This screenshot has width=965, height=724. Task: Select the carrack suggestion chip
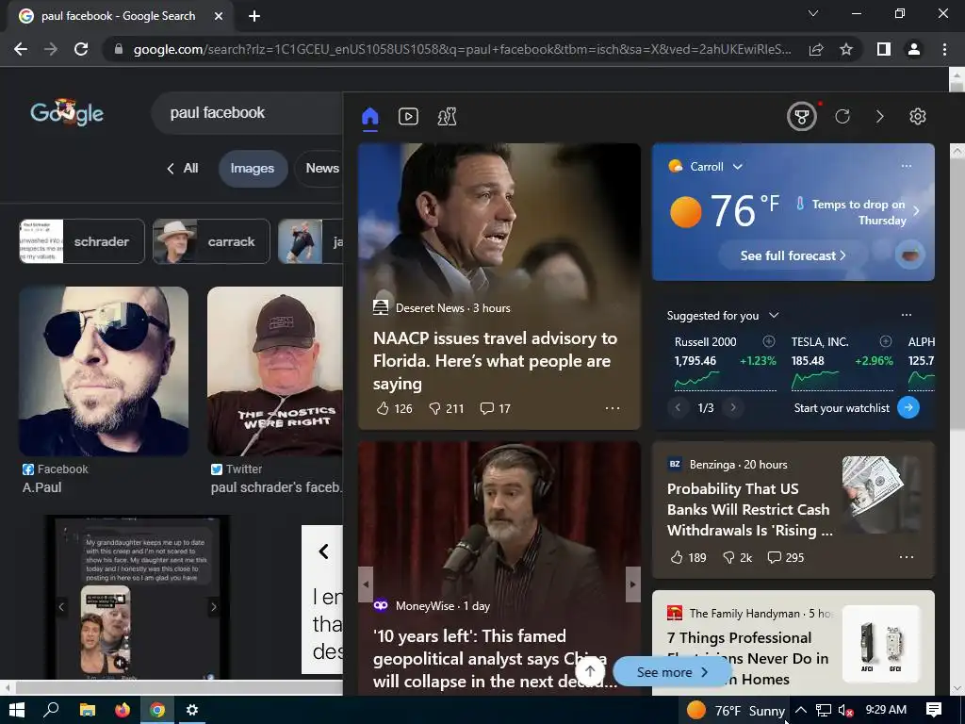tap(211, 241)
